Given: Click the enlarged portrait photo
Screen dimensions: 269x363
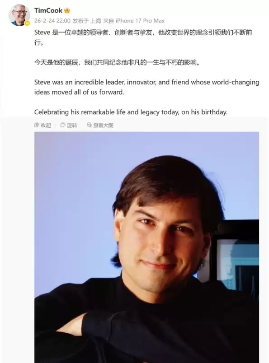Looking at the screenshot, I should [146, 247].
